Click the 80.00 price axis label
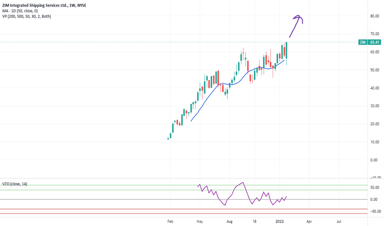 coord(375,16)
